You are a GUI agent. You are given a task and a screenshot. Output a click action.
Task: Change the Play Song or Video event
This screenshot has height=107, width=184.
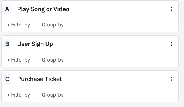pyautogui.click(x=43, y=9)
